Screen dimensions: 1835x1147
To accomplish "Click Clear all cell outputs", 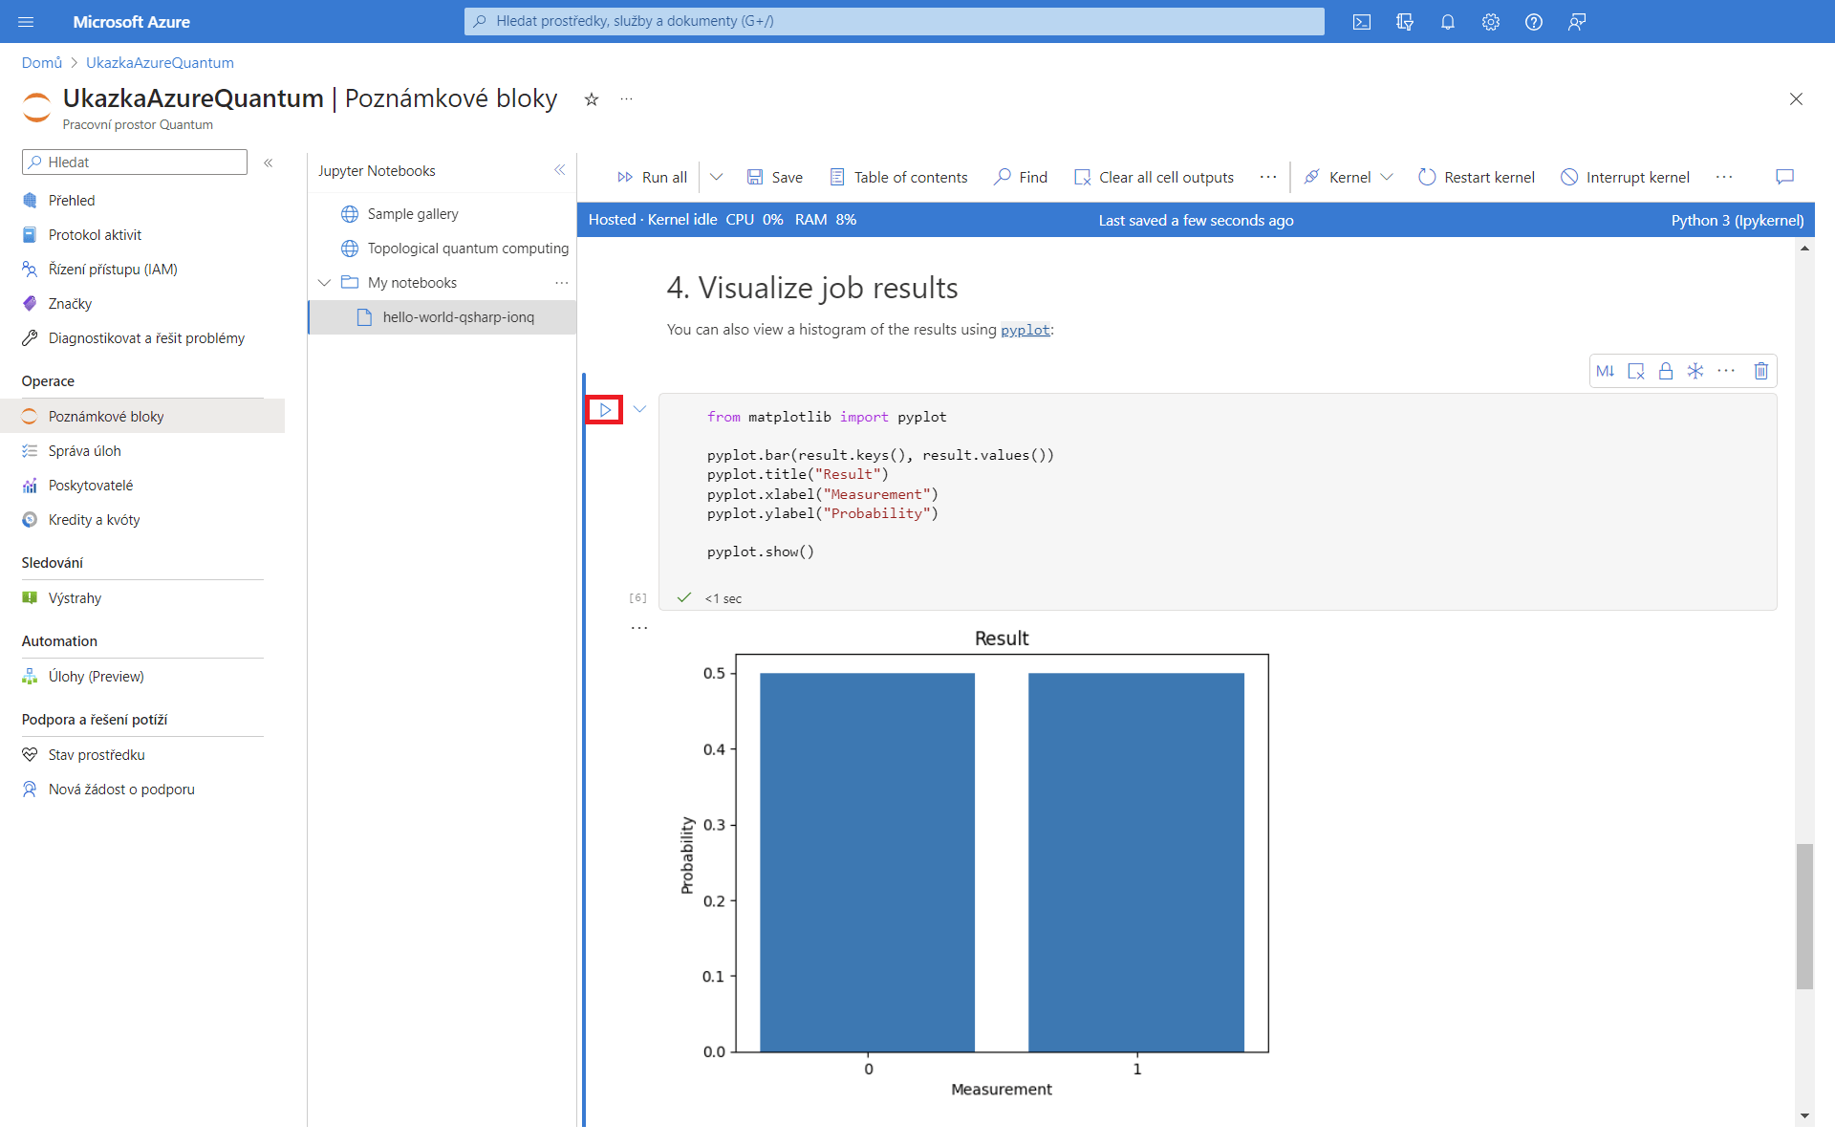I will [1154, 177].
